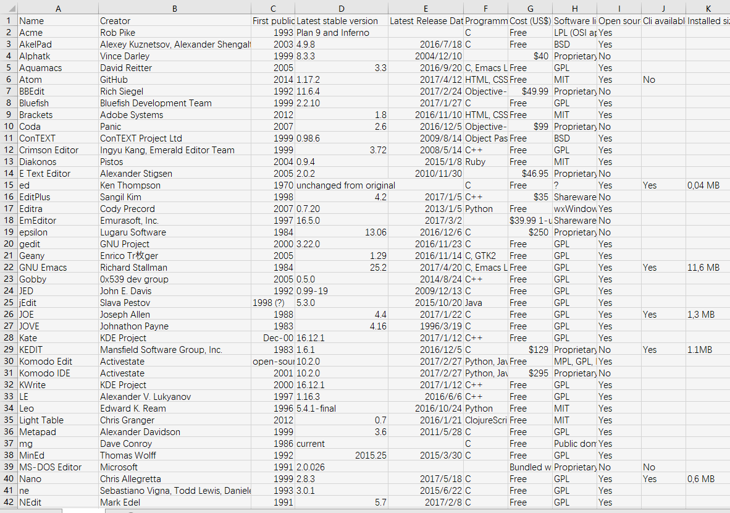730x513 pixels.
Task: Select row 1 by its row number
Action: (x=9, y=20)
